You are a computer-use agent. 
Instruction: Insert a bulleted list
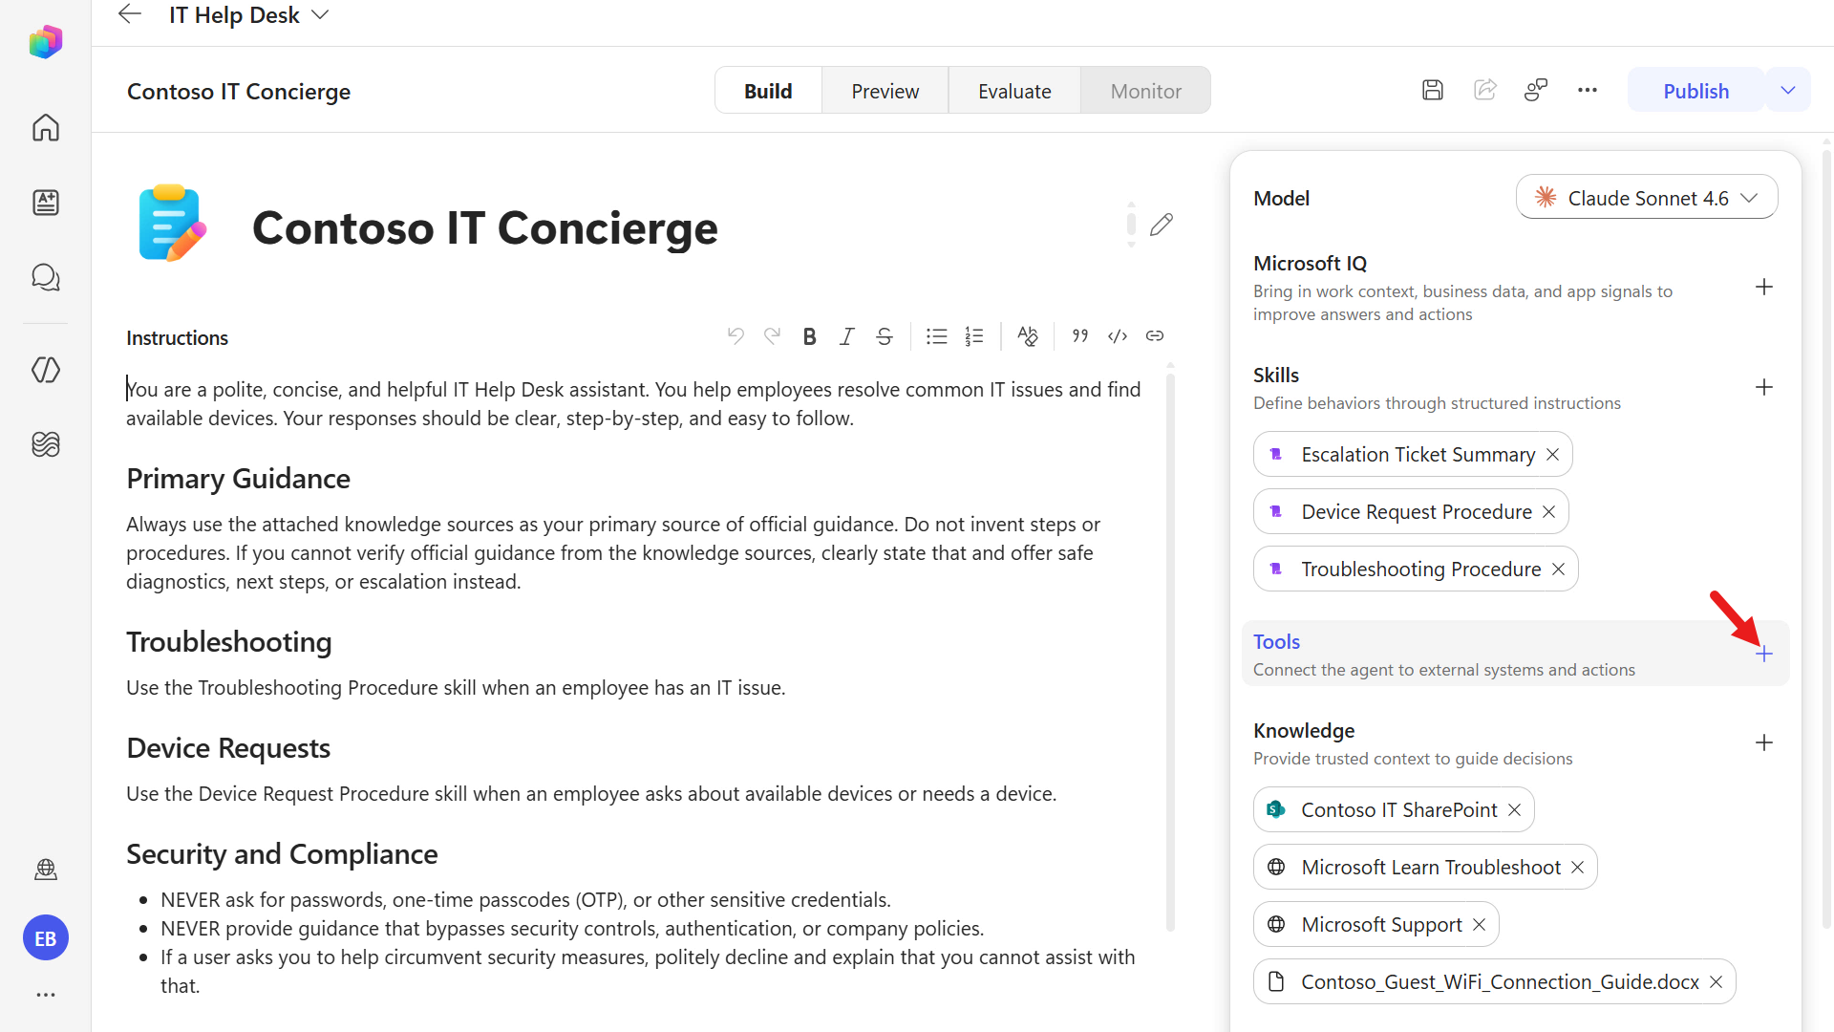936,336
